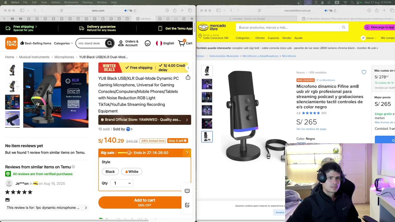Open floating chat message icon
The height and width of the screenshot is (222, 395).
(x=187, y=191)
